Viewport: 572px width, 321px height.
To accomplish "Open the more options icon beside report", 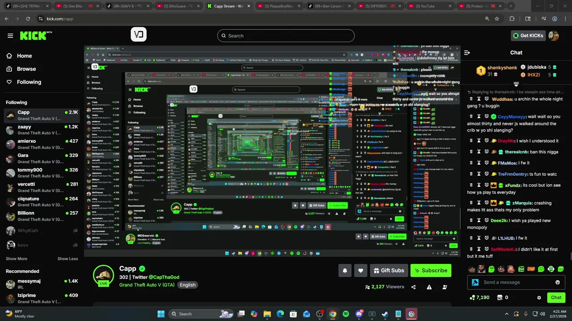I will click(445, 287).
